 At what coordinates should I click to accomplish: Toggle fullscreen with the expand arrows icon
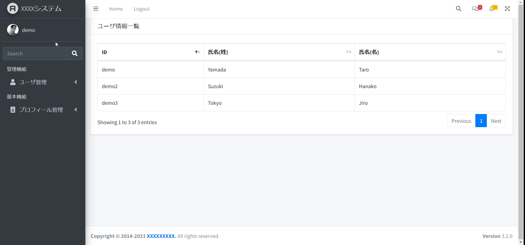(507, 9)
